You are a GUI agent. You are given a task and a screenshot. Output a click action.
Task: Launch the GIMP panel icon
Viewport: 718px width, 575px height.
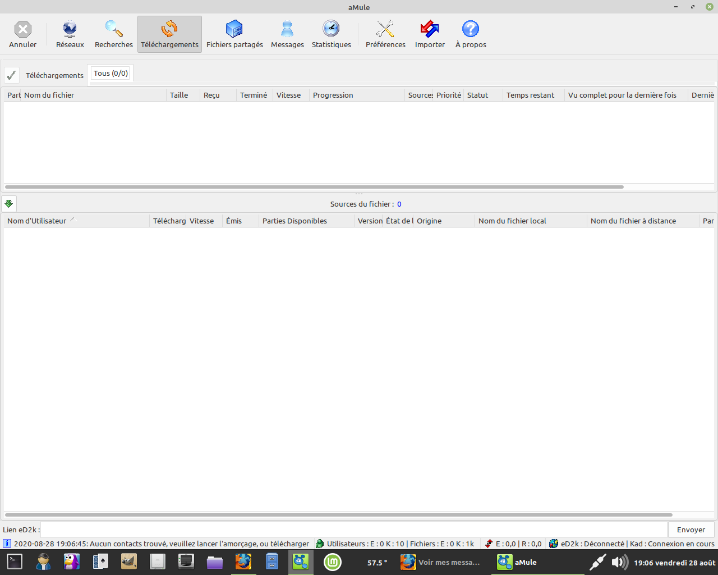coord(129,562)
